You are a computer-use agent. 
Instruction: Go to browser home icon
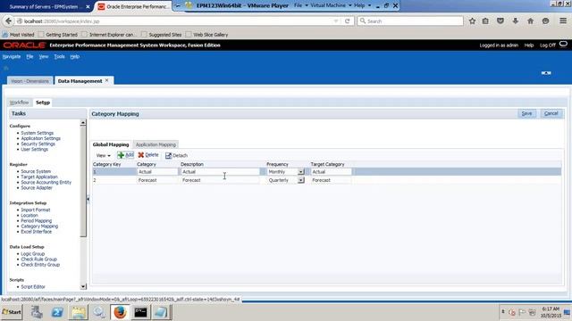tap(530, 21)
